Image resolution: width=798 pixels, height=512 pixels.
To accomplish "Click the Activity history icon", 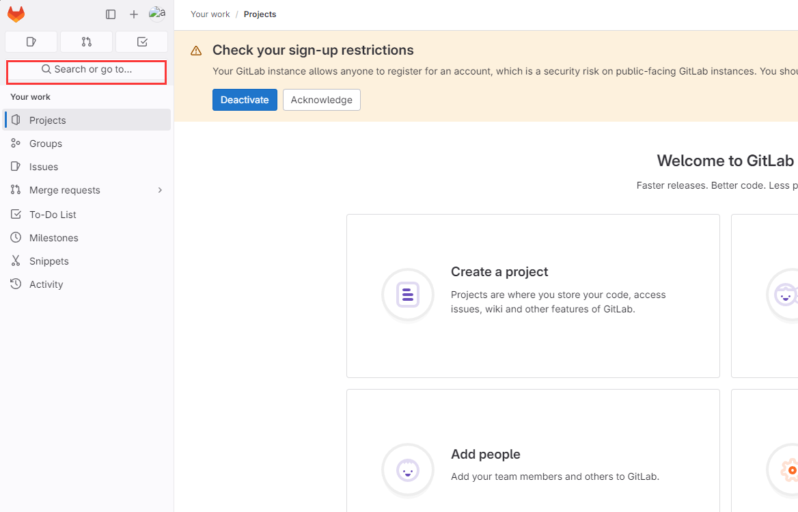I will point(16,284).
